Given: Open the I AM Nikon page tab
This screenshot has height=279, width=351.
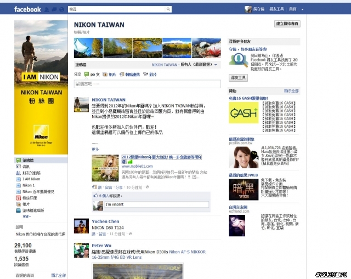Looking at the screenshot, I should [x=31, y=179].
